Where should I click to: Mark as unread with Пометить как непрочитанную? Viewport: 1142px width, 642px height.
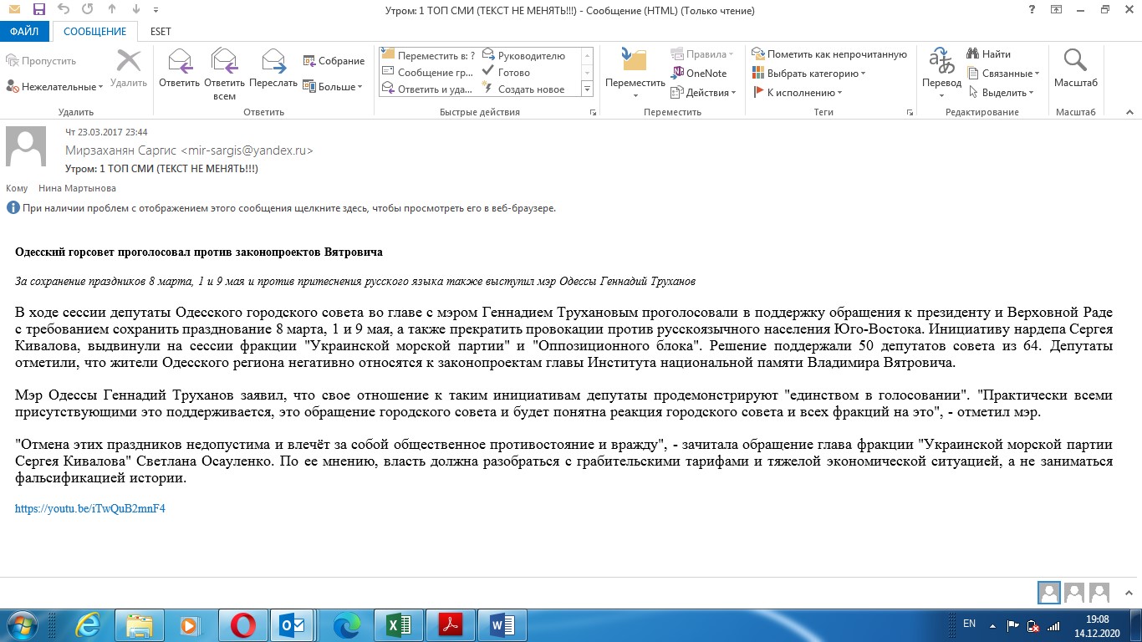click(829, 54)
